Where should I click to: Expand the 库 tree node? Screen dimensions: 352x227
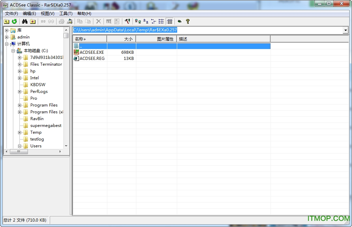pyautogui.click(x=7, y=30)
